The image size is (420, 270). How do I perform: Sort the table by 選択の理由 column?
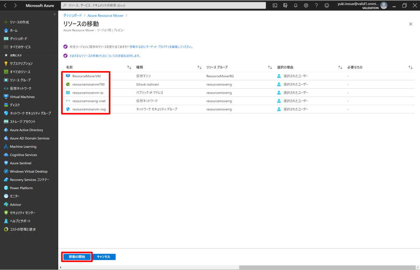(340, 68)
